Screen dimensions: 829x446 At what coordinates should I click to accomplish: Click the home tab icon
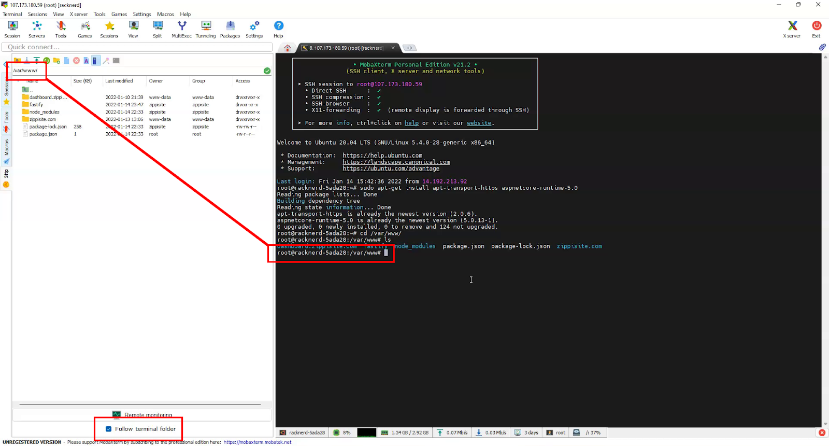pyautogui.click(x=288, y=48)
